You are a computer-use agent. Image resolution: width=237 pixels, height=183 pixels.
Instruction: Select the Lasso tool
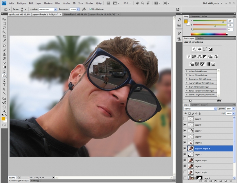coord(4,28)
